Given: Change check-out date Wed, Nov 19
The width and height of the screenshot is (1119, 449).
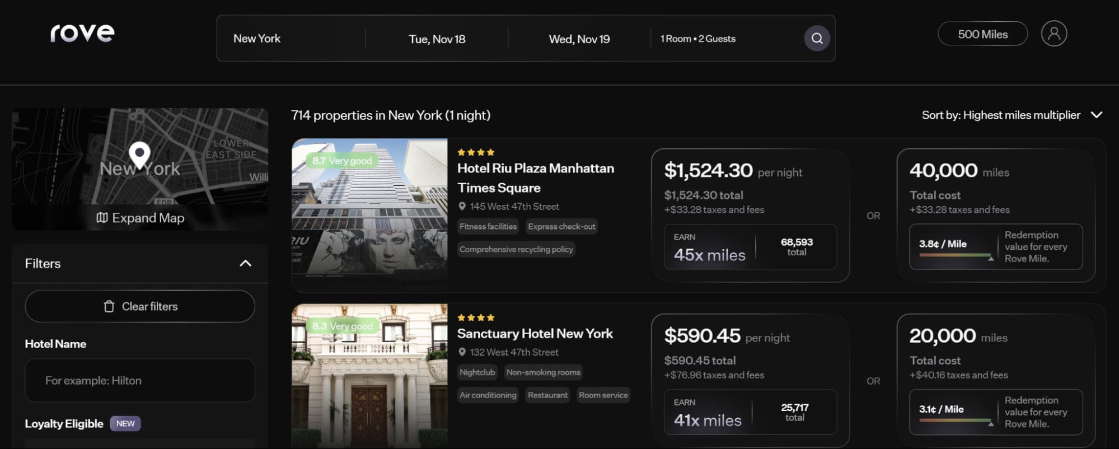Looking at the screenshot, I should pos(579,39).
